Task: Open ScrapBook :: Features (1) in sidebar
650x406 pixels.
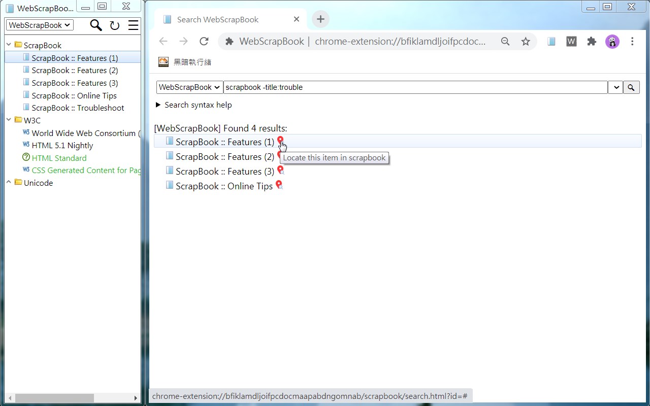Action: point(75,58)
